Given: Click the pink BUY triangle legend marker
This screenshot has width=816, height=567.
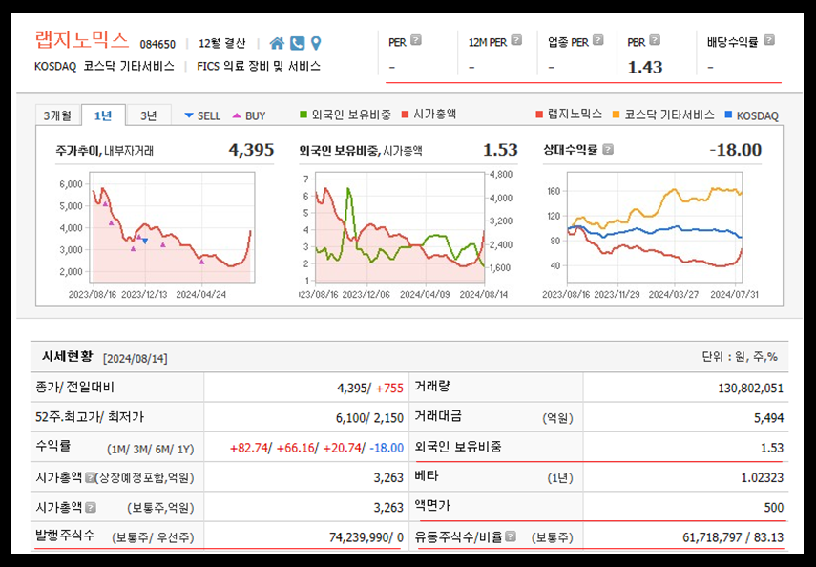Looking at the screenshot, I should pyautogui.click(x=237, y=115).
